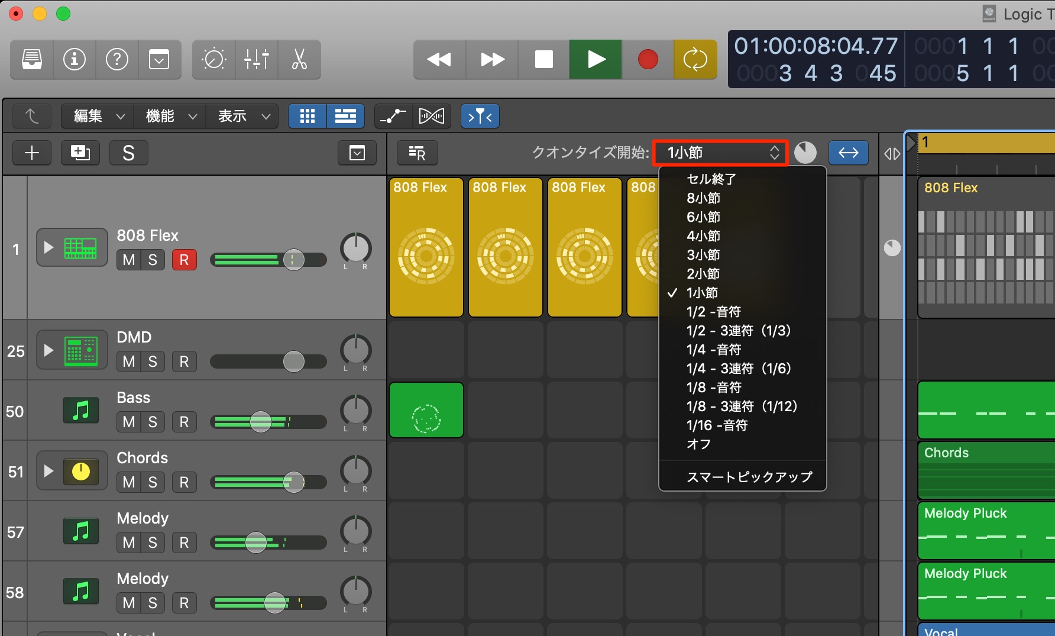Select スマートピックアップ from the quantize menu

pos(742,477)
